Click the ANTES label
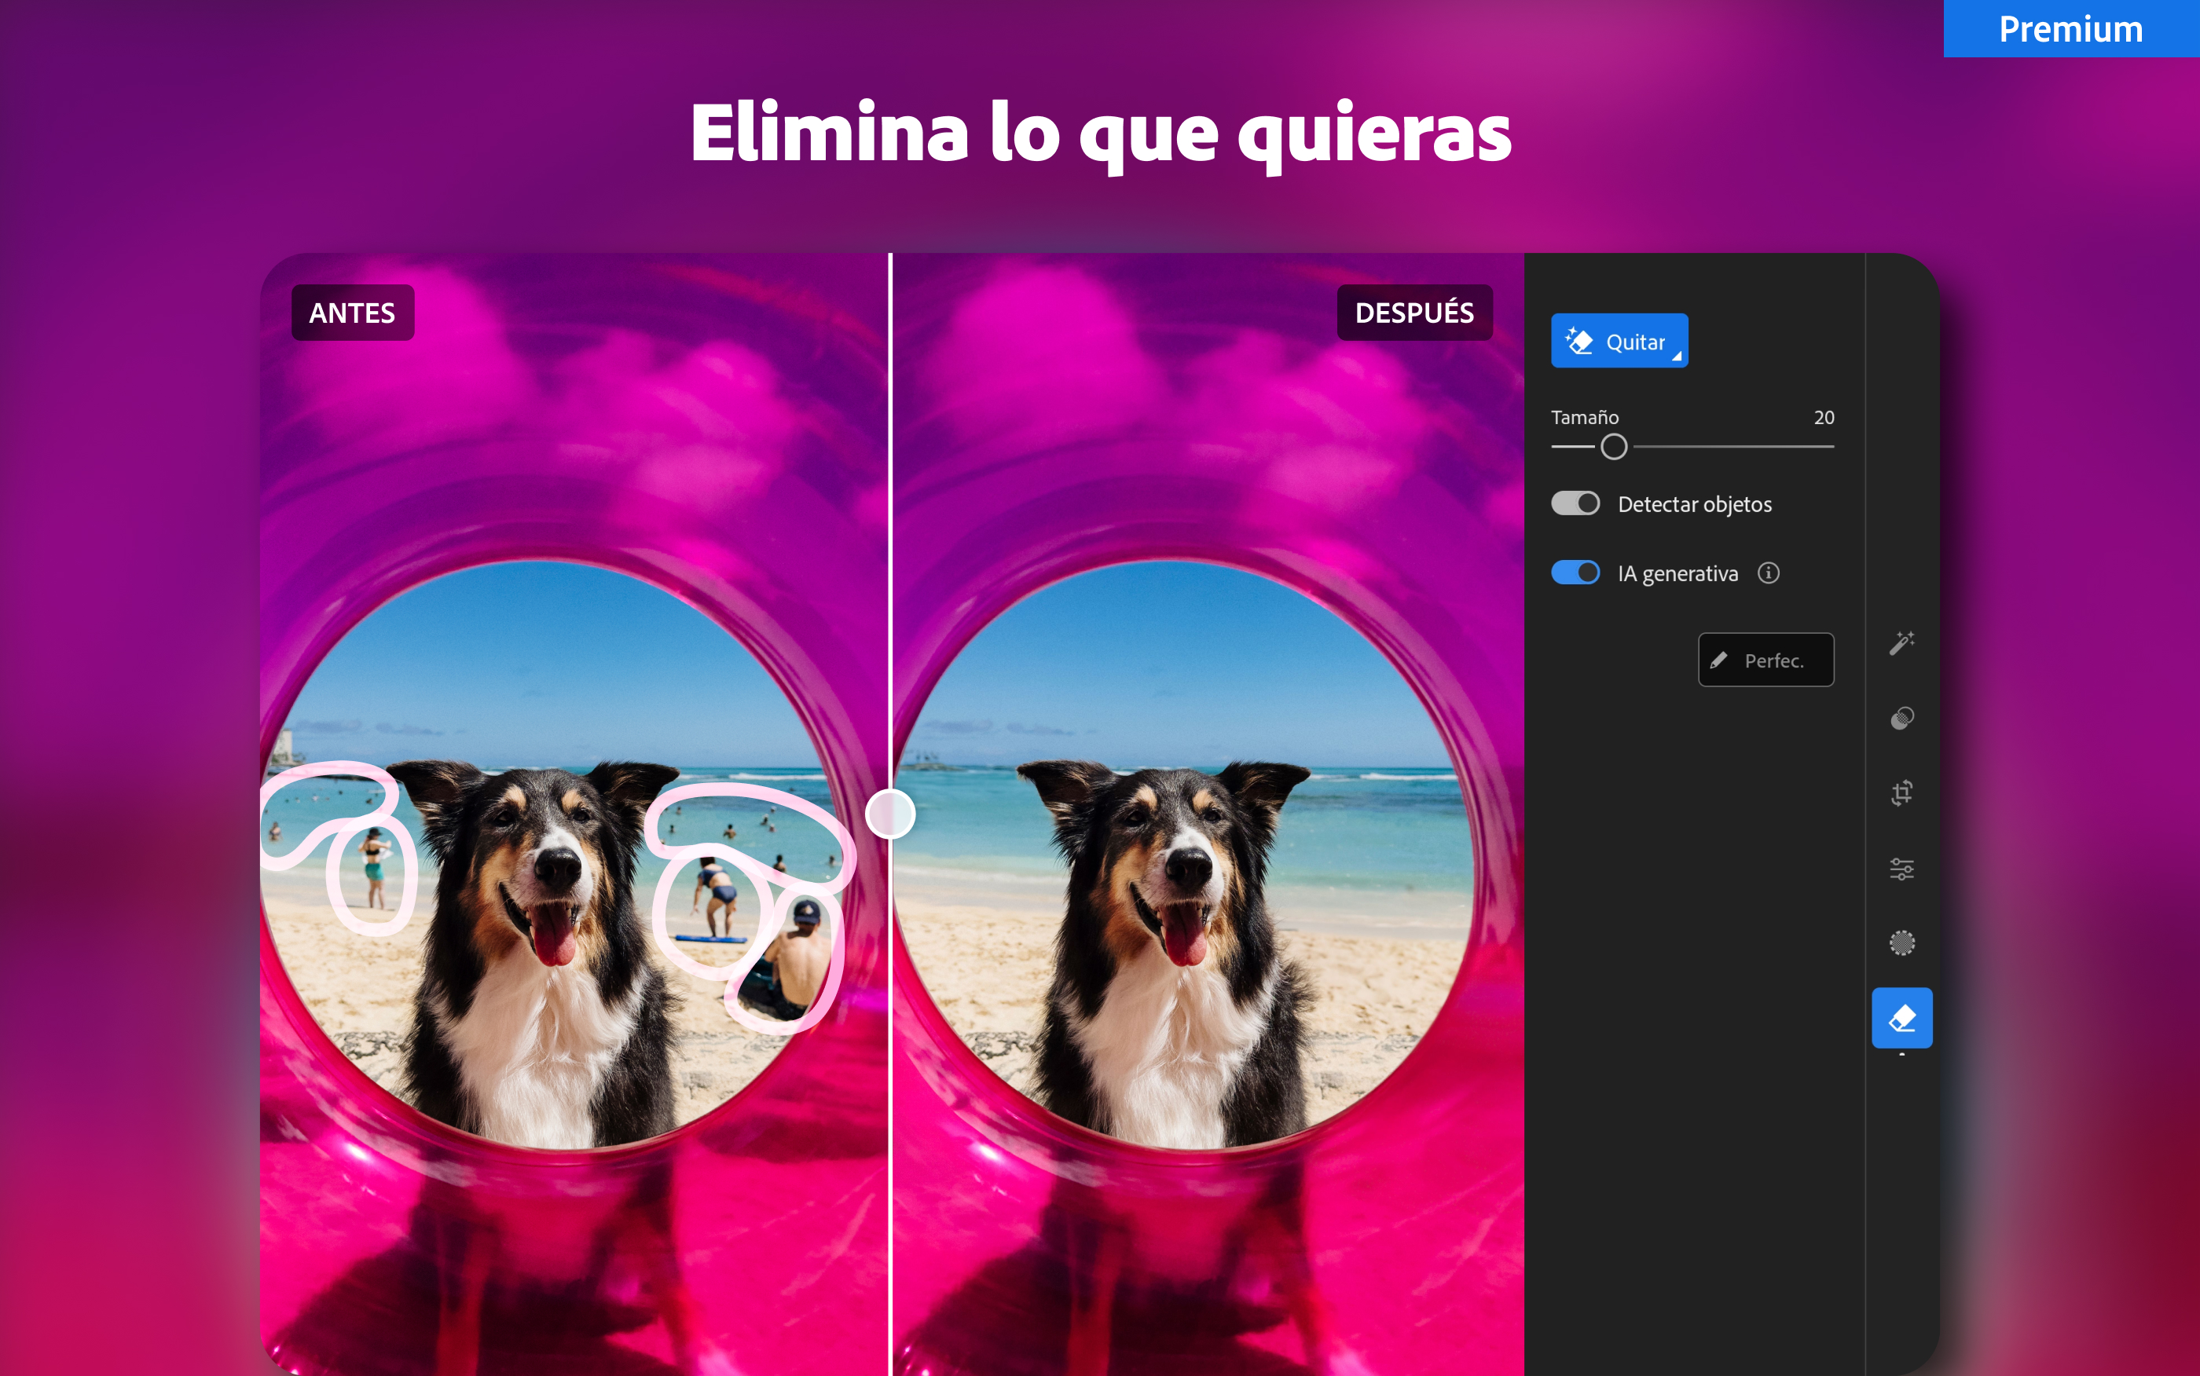 click(x=352, y=312)
